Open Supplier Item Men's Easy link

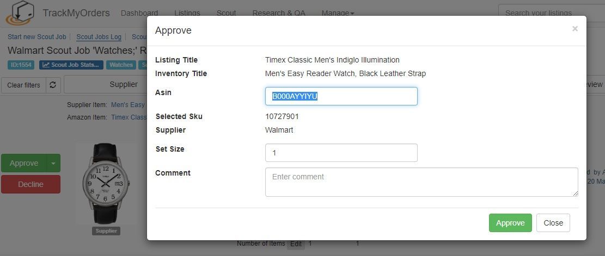pos(128,105)
